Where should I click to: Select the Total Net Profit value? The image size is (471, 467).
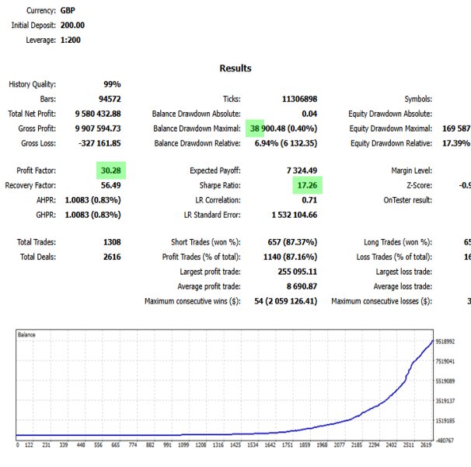pos(98,114)
